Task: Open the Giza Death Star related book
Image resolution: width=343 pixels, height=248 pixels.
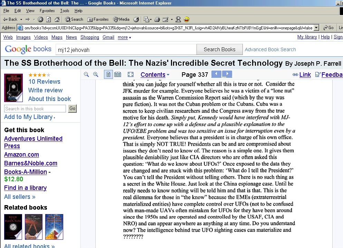Action: tap(34, 227)
